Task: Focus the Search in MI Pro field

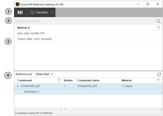Action: click(81, 21)
